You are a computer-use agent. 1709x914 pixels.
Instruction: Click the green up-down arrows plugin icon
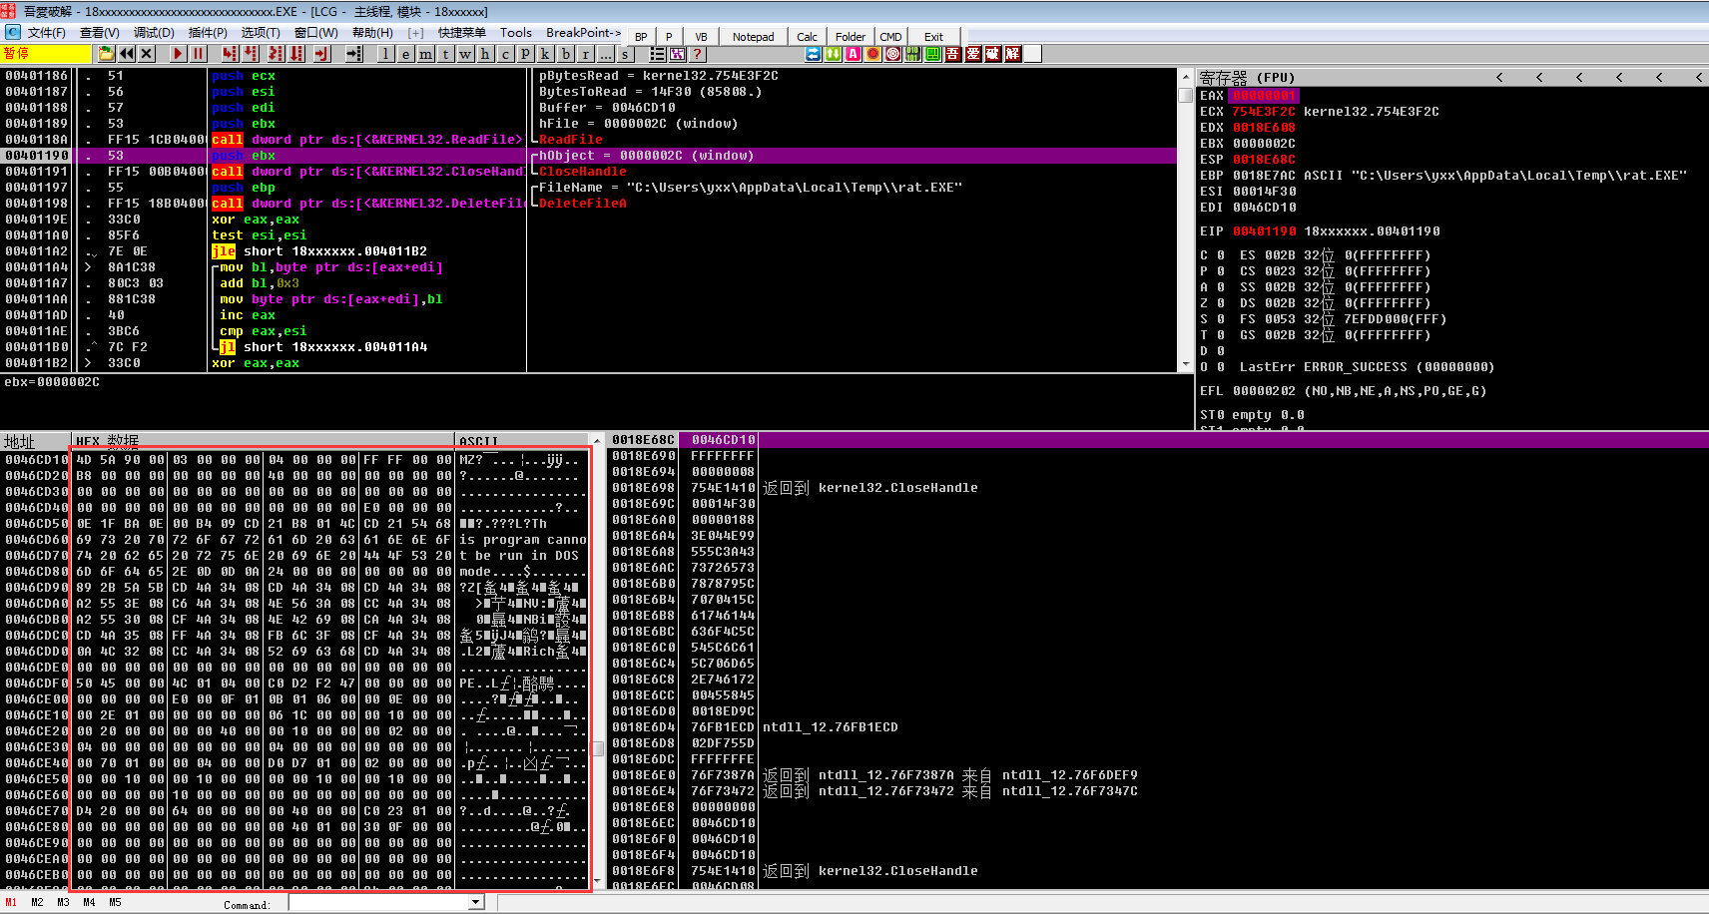pyautogui.click(x=833, y=54)
